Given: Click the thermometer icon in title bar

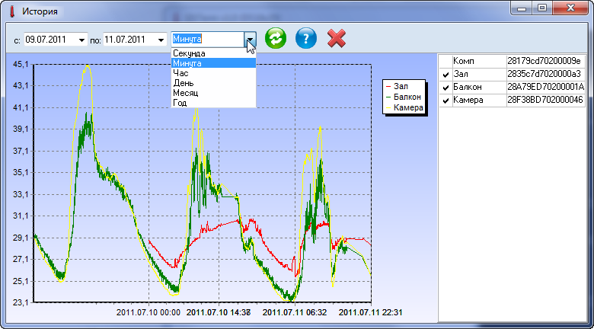Looking at the screenshot, I should 11,11.
